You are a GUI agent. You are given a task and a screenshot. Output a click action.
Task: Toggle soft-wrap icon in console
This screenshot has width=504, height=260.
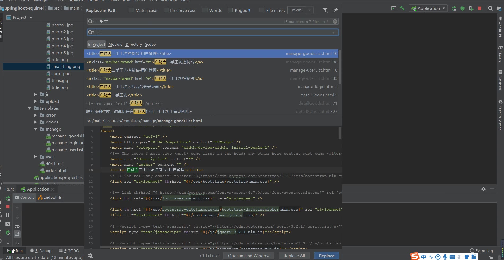(x=17, y=226)
